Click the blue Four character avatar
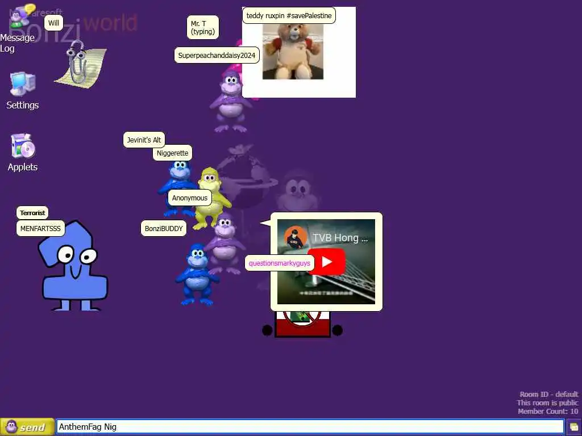 pyautogui.click(x=73, y=266)
